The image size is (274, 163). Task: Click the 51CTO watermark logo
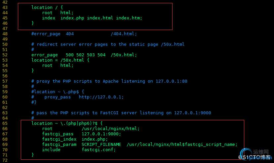[255, 154]
